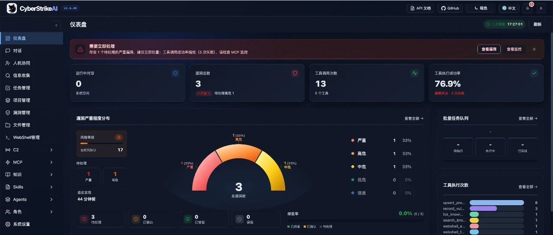Viewport: 553px width, 235px height.
Task: Open the API 文档 button
Action: (x=420, y=8)
